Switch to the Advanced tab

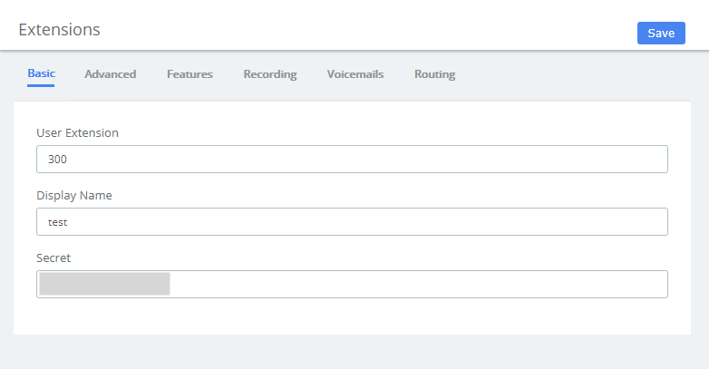click(x=110, y=74)
